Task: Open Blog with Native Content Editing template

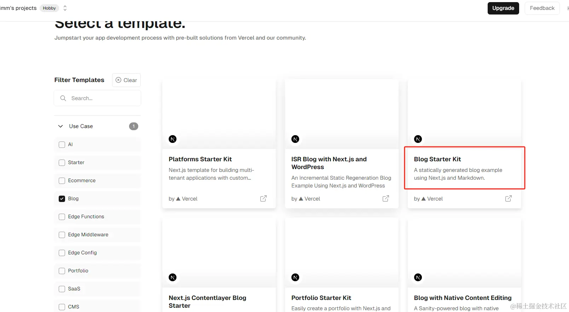Action: 463,298
